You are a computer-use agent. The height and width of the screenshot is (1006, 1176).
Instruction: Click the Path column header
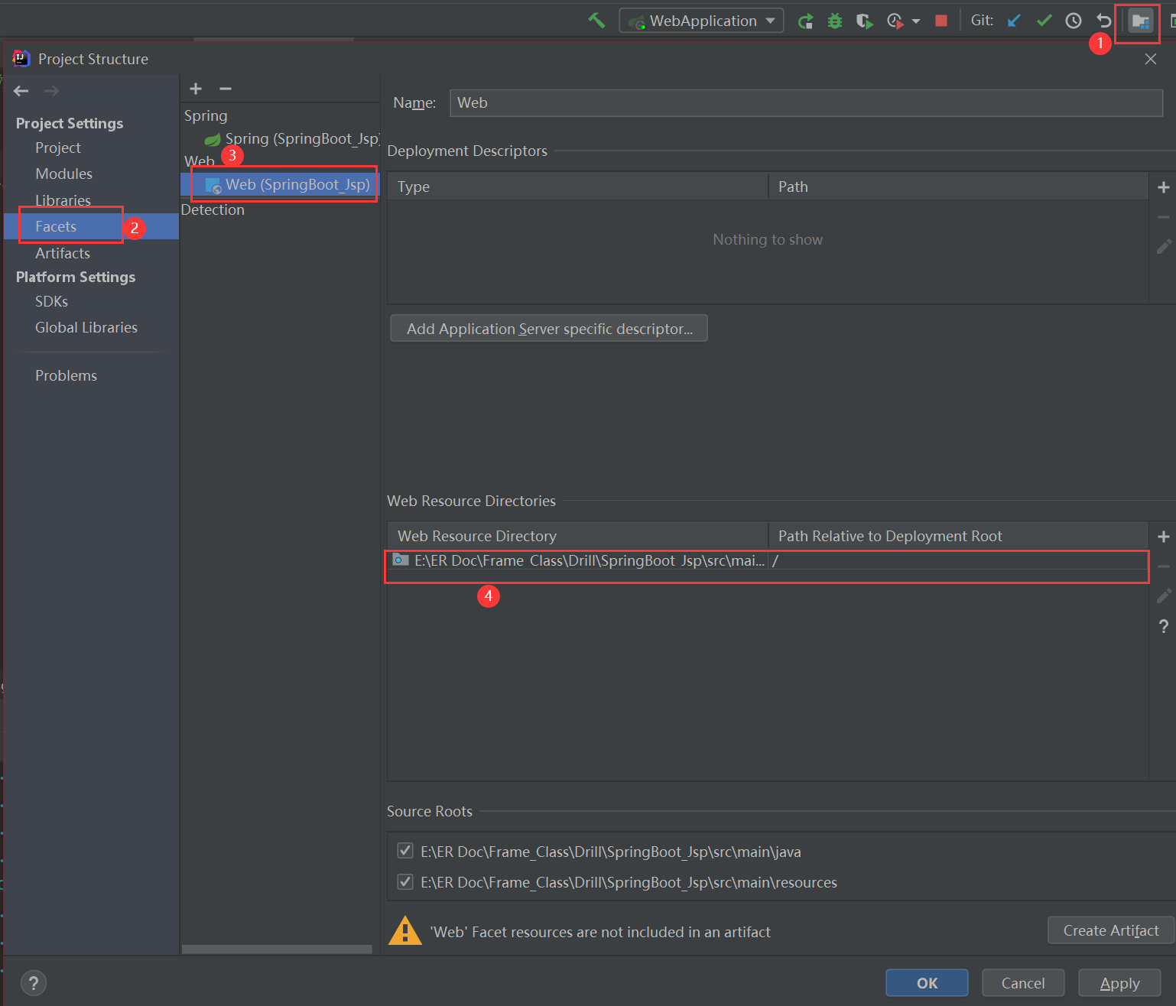tap(958, 187)
